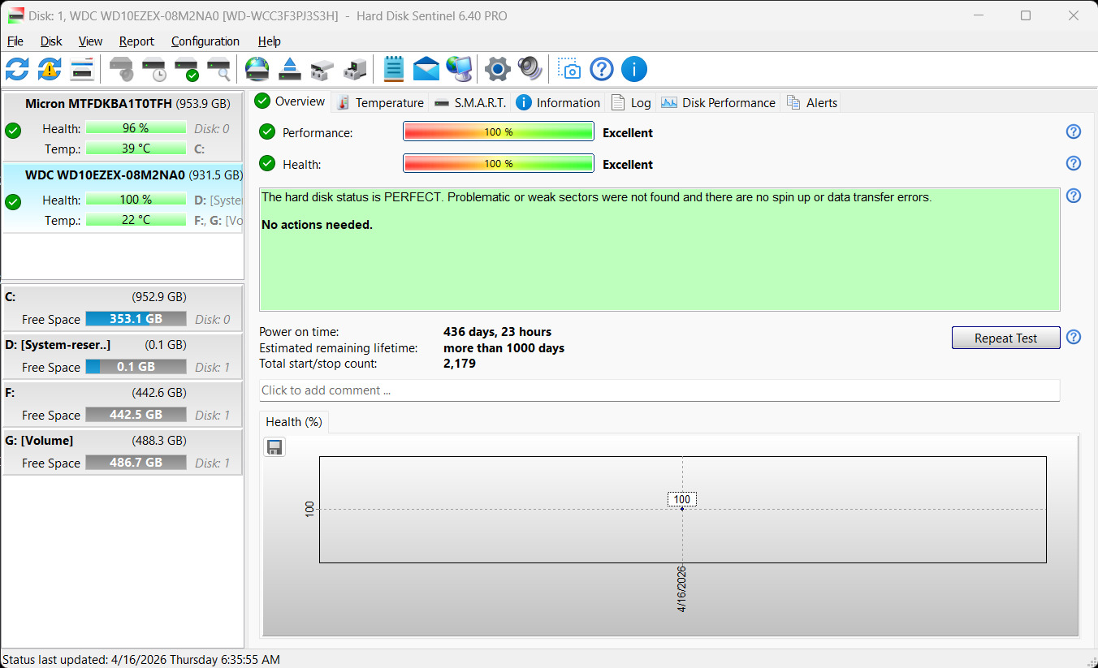The height and width of the screenshot is (668, 1098).
Task: Click the D: [System-reser..] partition label
Action: [x=58, y=345]
